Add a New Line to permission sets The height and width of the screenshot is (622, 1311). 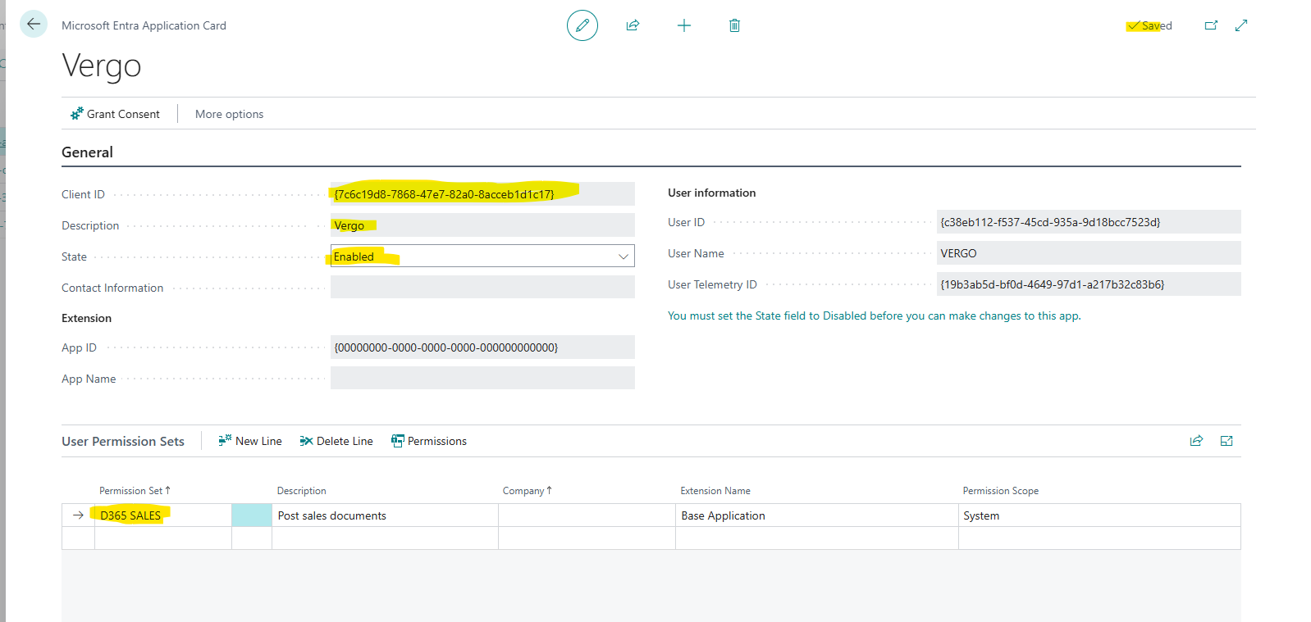[250, 441]
